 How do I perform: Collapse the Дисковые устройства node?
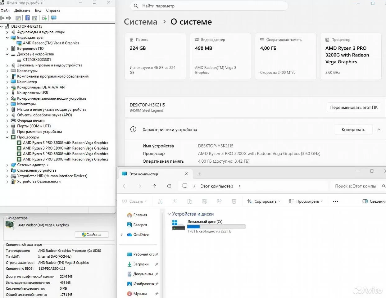point(7,54)
